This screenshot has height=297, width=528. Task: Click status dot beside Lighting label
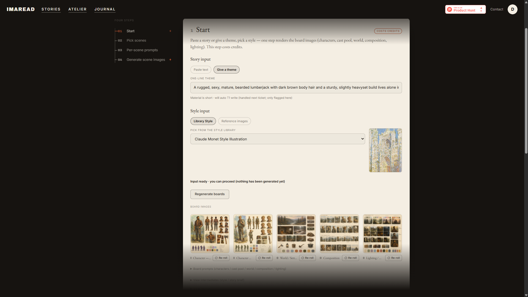pos(364,258)
